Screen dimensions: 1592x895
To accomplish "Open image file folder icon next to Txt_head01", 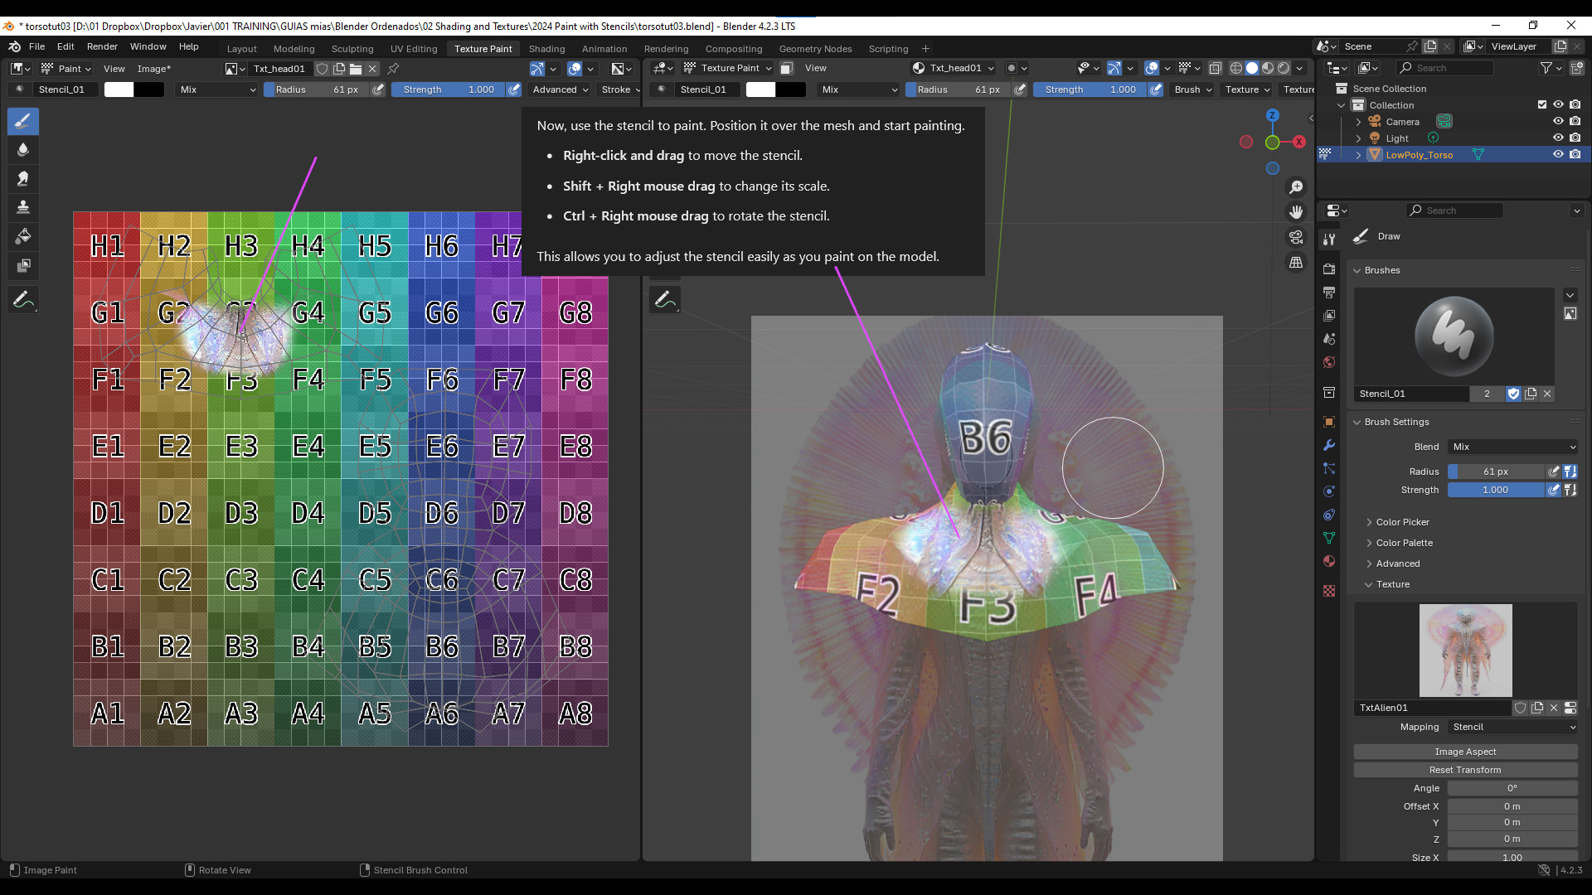I will 356,69.
